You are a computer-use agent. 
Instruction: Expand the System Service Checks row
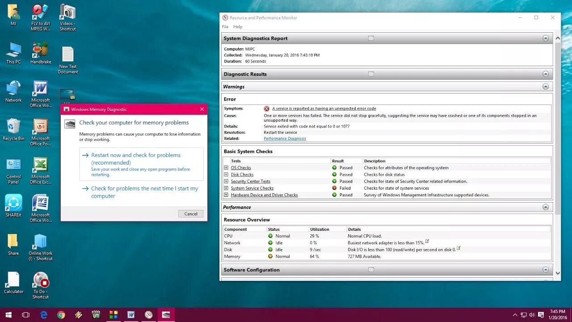coord(227,188)
